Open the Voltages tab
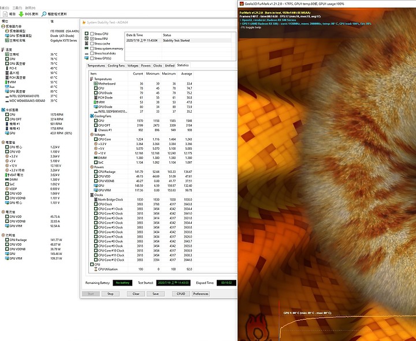The image size is (416, 341). coord(133,65)
